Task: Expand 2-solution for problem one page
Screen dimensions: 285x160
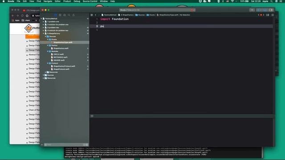Action: coord(44,24)
